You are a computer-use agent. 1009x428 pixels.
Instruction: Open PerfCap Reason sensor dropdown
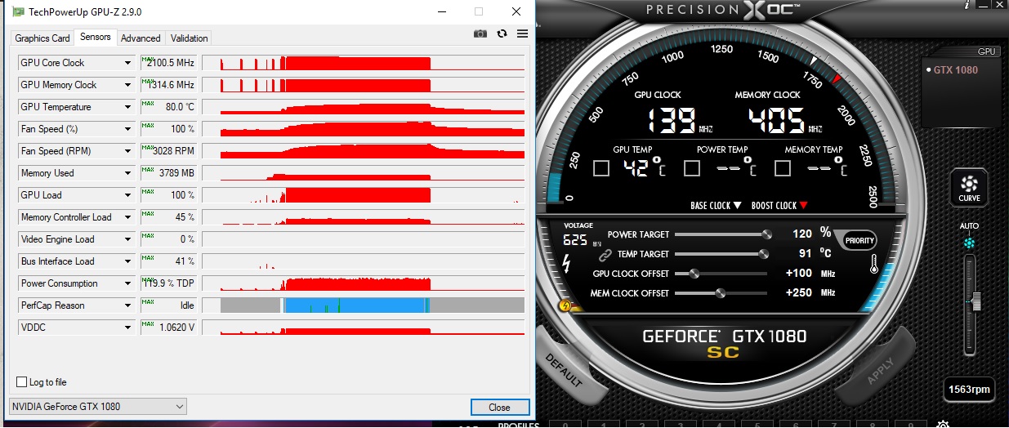[x=127, y=305]
